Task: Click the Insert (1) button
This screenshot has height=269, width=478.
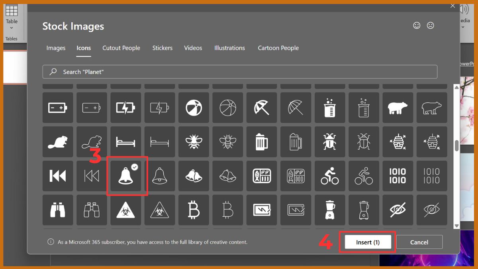Action: point(367,242)
